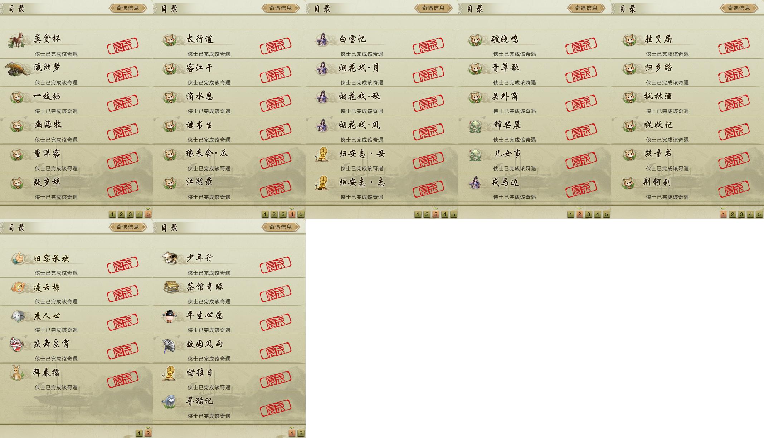Open the 奇遇信息 button above 少年行
The image size is (764, 438).
[x=281, y=227]
